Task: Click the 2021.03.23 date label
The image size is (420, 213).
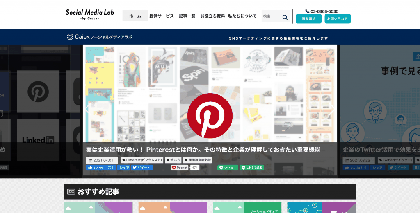Action: click(x=358, y=160)
